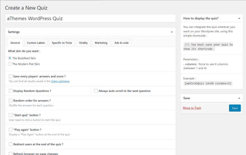Screen dimensions: 246x155
Task: Click the Move to Trash link
Action: pos(192,108)
